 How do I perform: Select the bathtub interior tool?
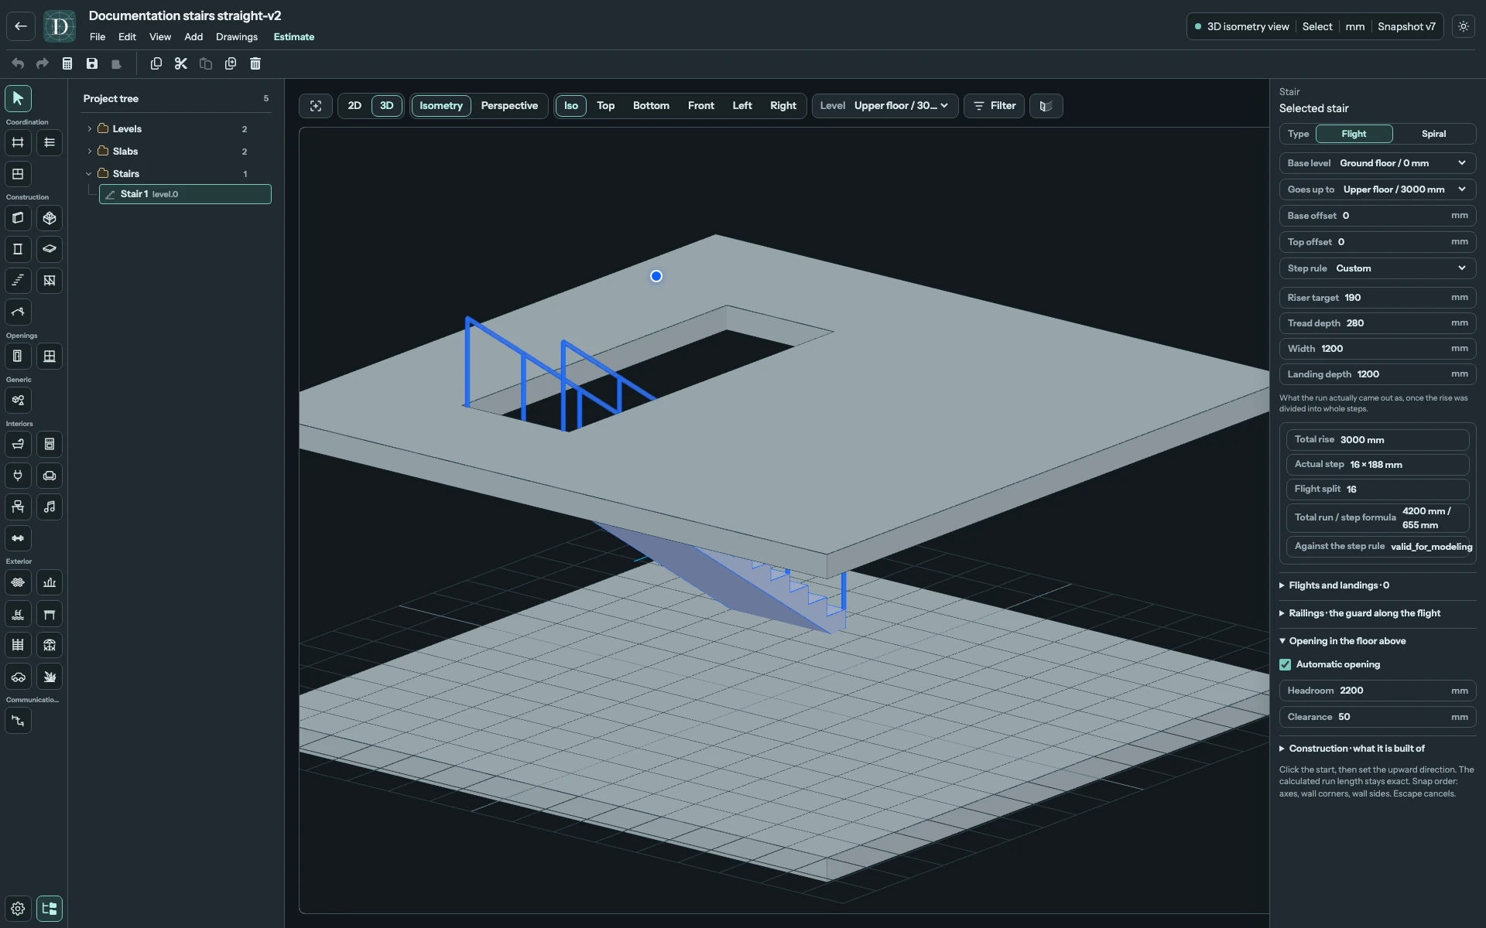coord(18,444)
